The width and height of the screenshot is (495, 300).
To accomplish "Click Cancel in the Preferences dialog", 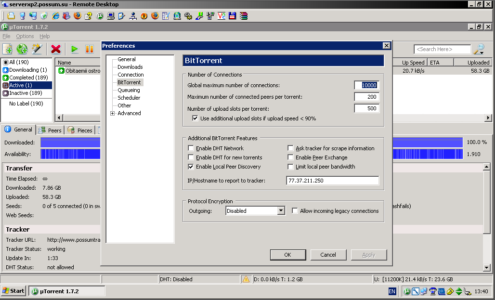I will point(328,255).
